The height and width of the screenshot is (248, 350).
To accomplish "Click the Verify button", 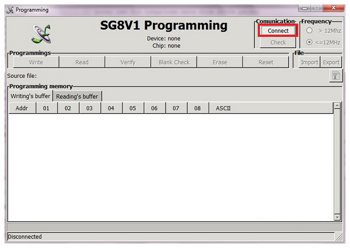I will pyautogui.click(x=128, y=62).
